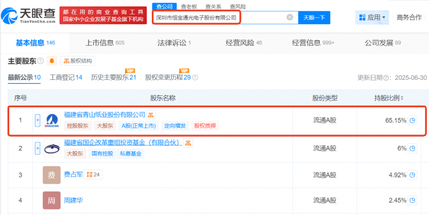Select the 工商登记 14 sub-tab
429x215 pixels.
coord(66,78)
